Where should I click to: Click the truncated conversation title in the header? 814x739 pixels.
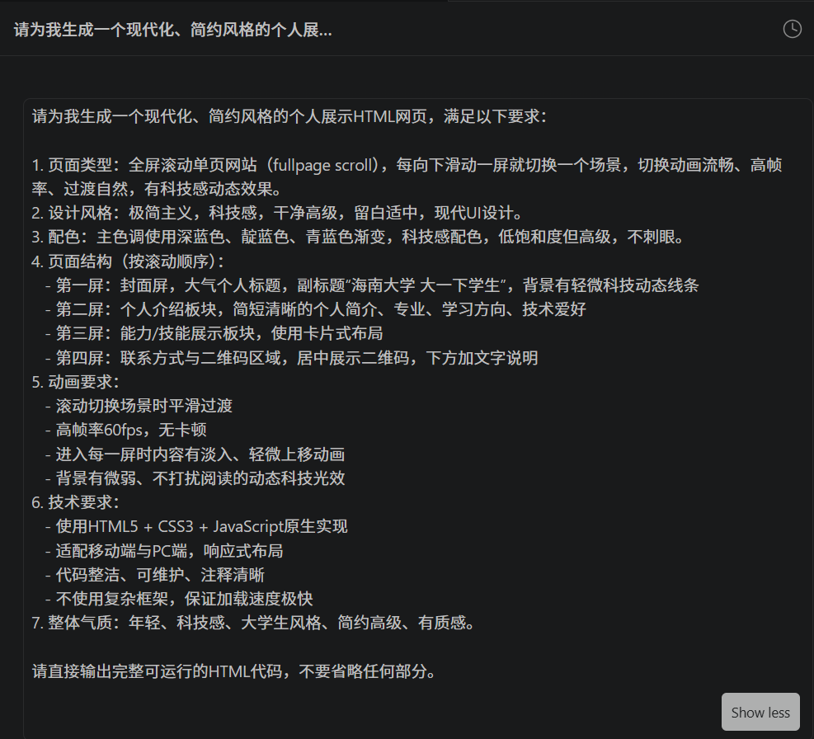pyautogui.click(x=173, y=30)
